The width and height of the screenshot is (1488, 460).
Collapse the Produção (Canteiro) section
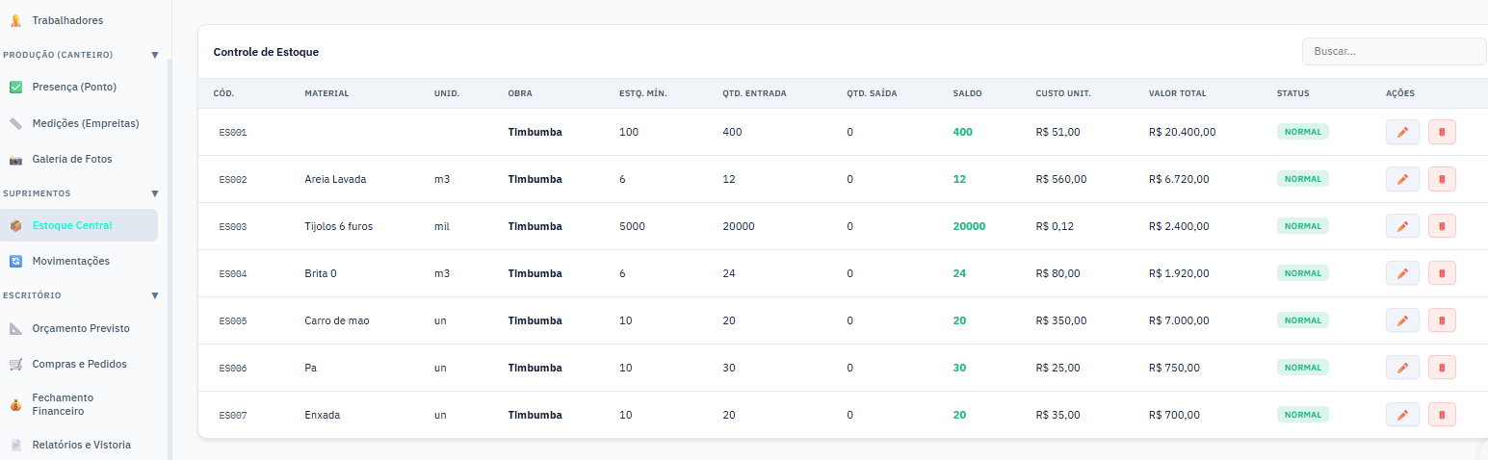[154, 55]
